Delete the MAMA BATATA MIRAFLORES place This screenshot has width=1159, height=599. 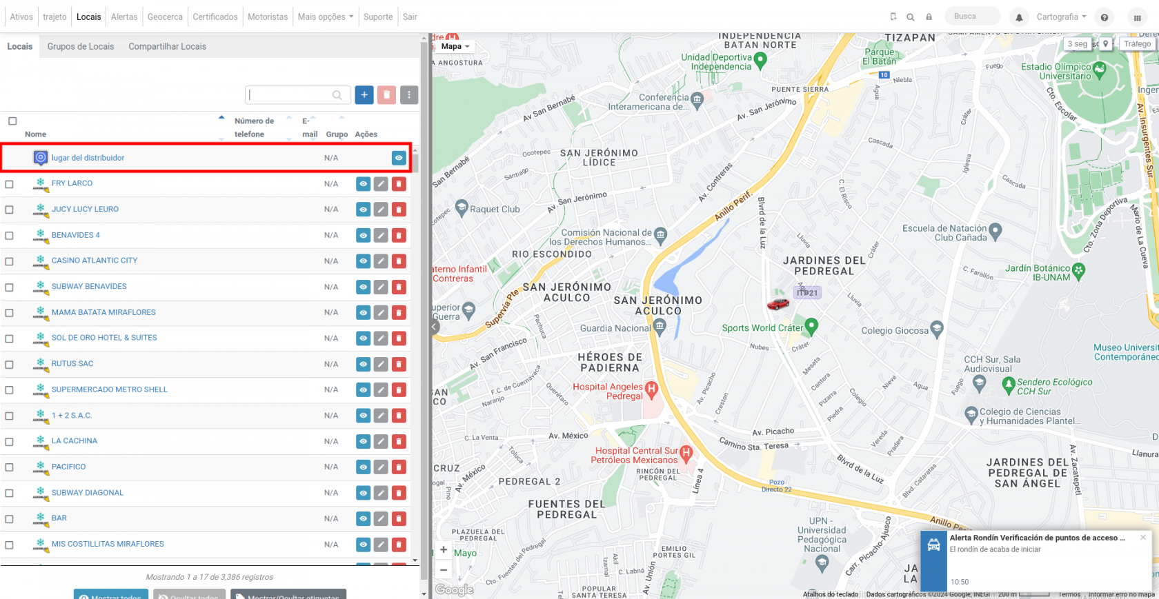tap(399, 313)
